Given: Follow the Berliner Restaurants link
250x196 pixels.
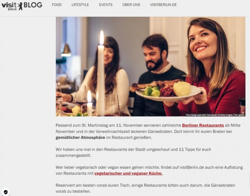Looking at the screenshot, I should coord(203,125).
